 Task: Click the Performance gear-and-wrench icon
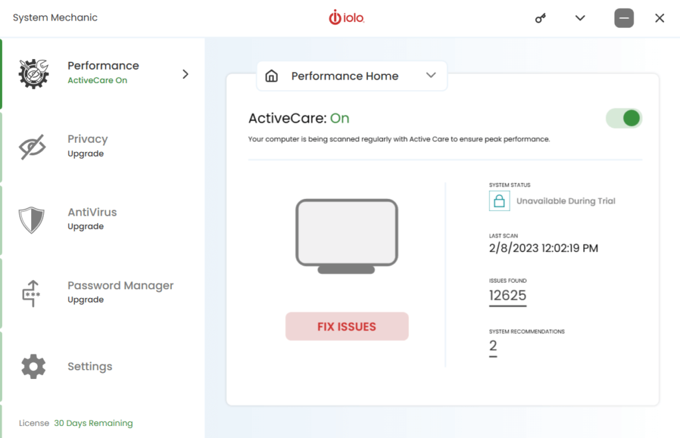33,74
